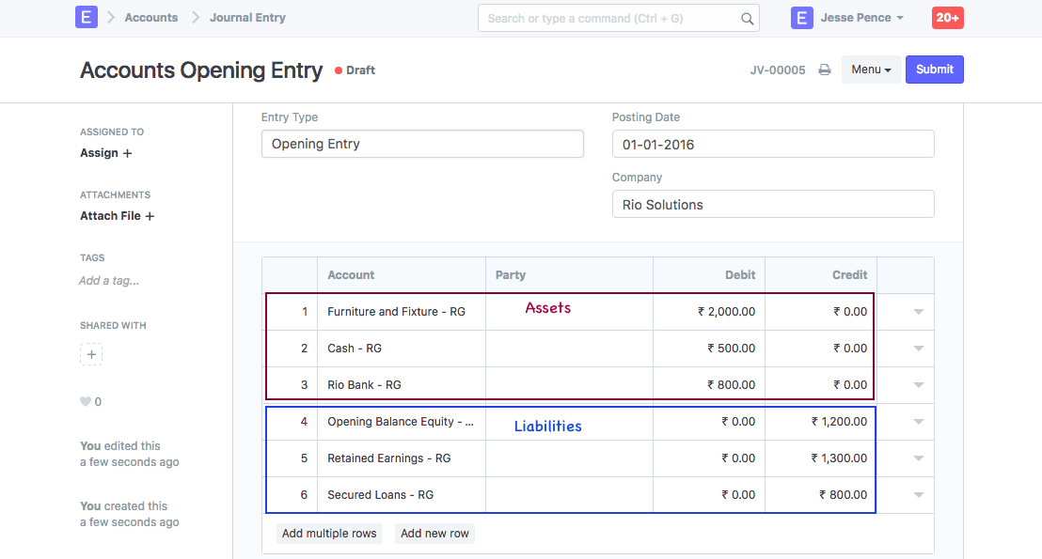The height and width of the screenshot is (559, 1042).
Task: Click Add new row button
Action: (x=434, y=534)
